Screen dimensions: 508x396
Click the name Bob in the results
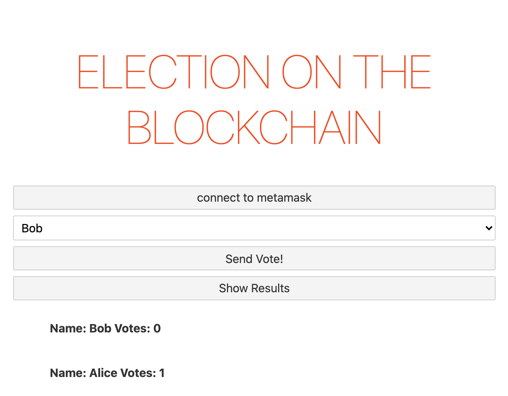(101, 328)
